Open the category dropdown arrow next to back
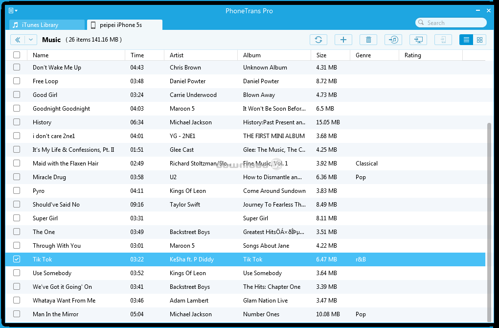499x328 pixels. click(31, 40)
